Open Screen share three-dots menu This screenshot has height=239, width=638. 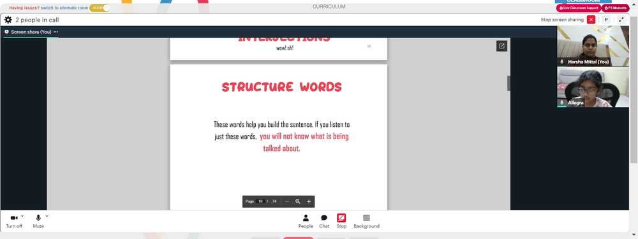[x=56, y=32]
